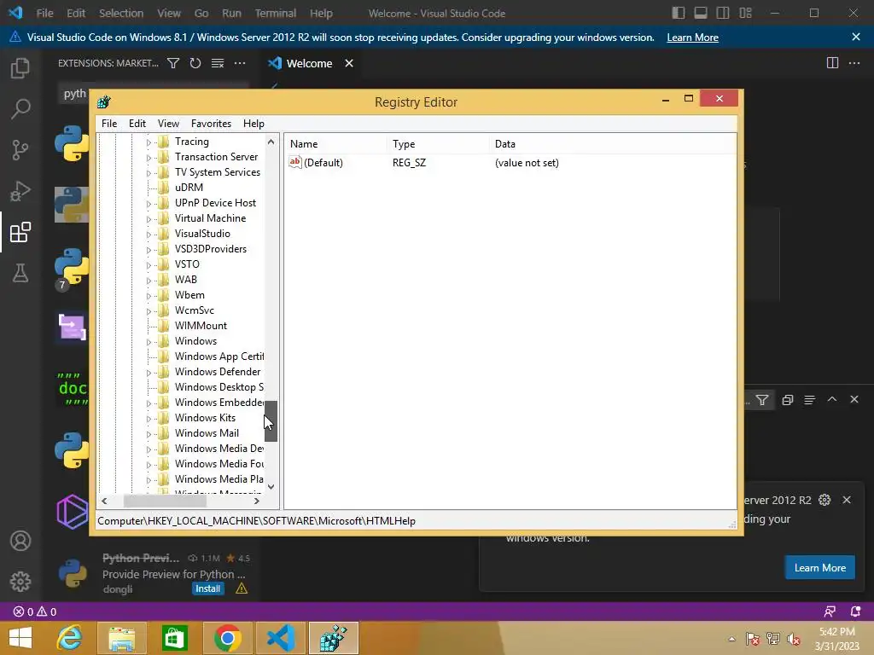
Task: Open the Manage gear in activity bar
Action: 20,582
